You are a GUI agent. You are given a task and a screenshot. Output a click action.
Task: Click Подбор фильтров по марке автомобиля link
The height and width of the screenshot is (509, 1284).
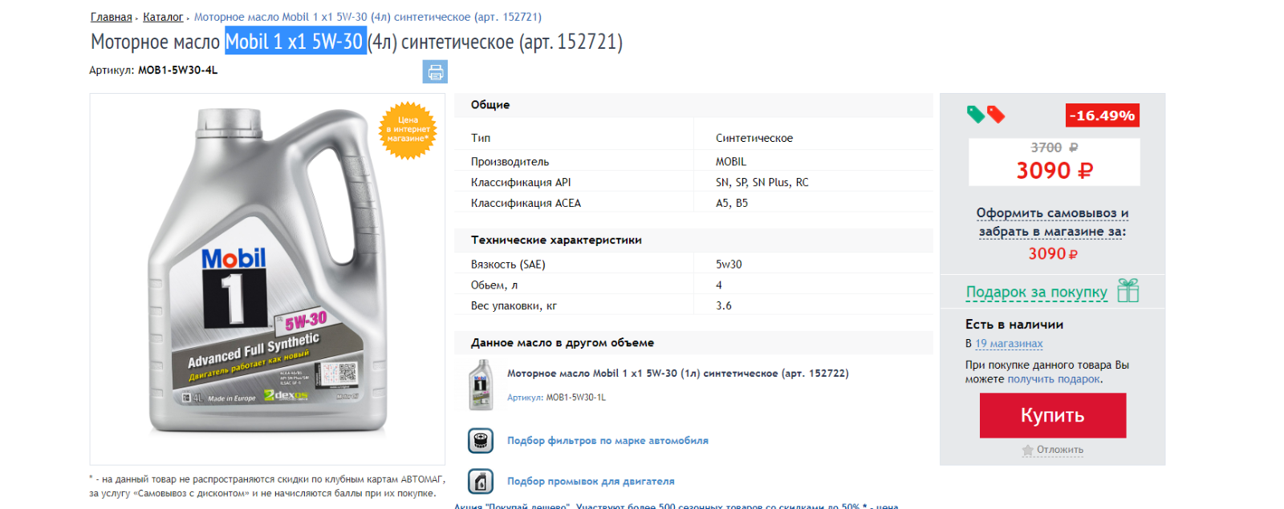point(607,441)
